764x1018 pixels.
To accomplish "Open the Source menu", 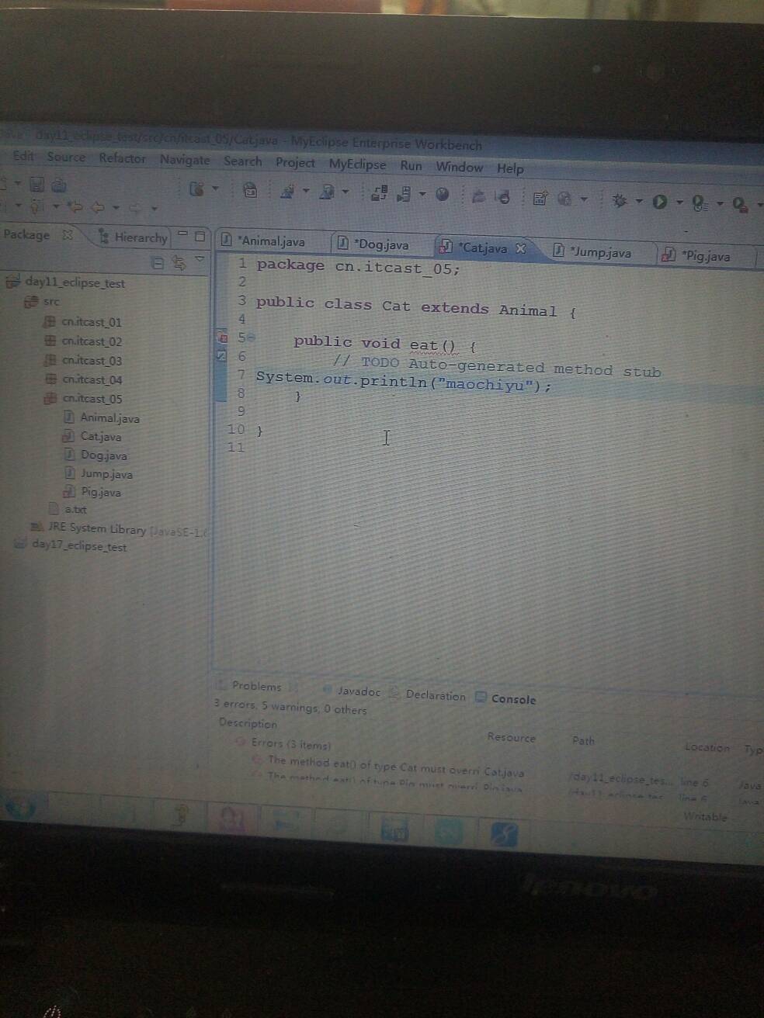I will tap(66, 157).
